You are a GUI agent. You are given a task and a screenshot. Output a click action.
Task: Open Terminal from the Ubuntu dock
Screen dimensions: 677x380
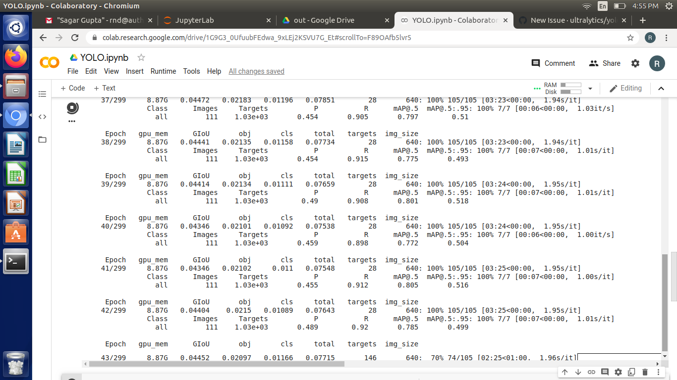point(16,262)
